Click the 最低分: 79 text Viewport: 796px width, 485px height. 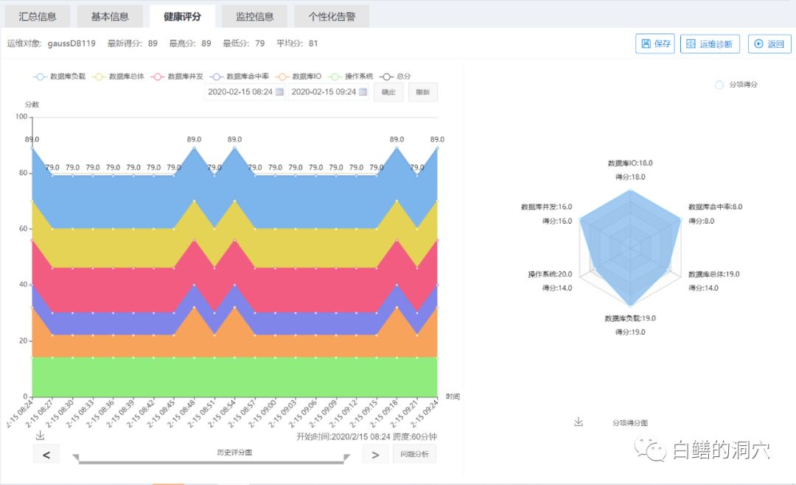point(244,43)
